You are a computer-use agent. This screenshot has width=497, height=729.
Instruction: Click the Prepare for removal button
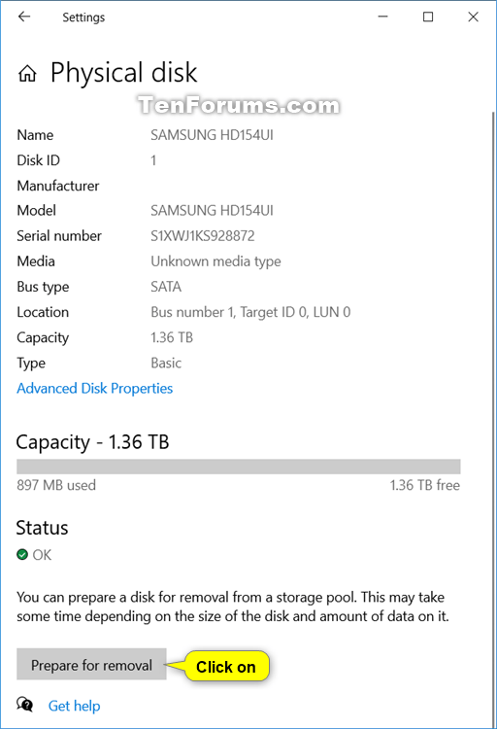pyautogui.click(x=91, y=665)
